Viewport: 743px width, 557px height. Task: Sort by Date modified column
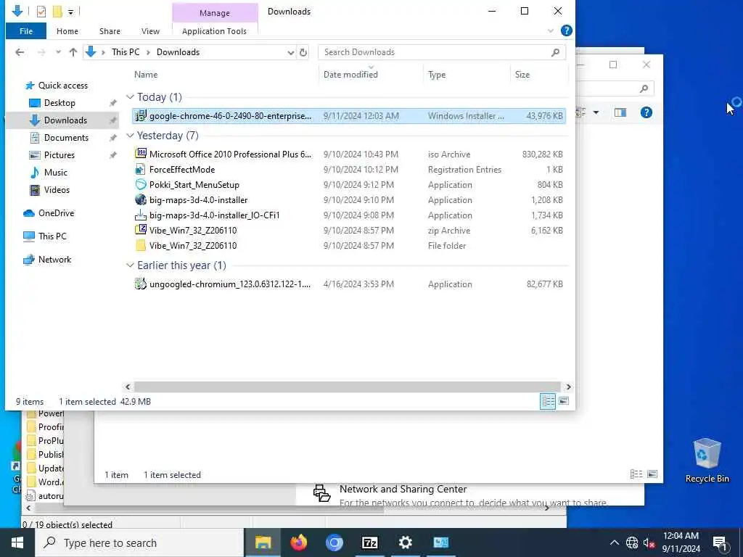tap(350, 75)
